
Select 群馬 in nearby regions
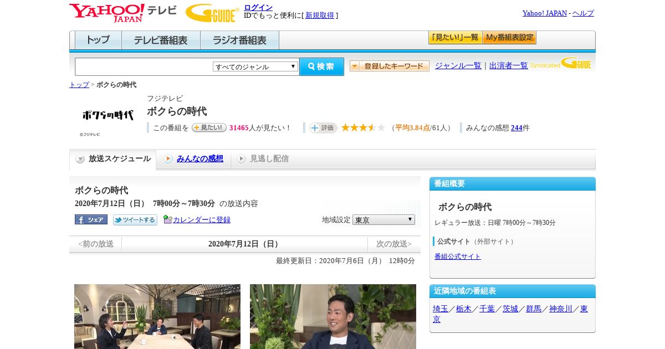point(534,309)
